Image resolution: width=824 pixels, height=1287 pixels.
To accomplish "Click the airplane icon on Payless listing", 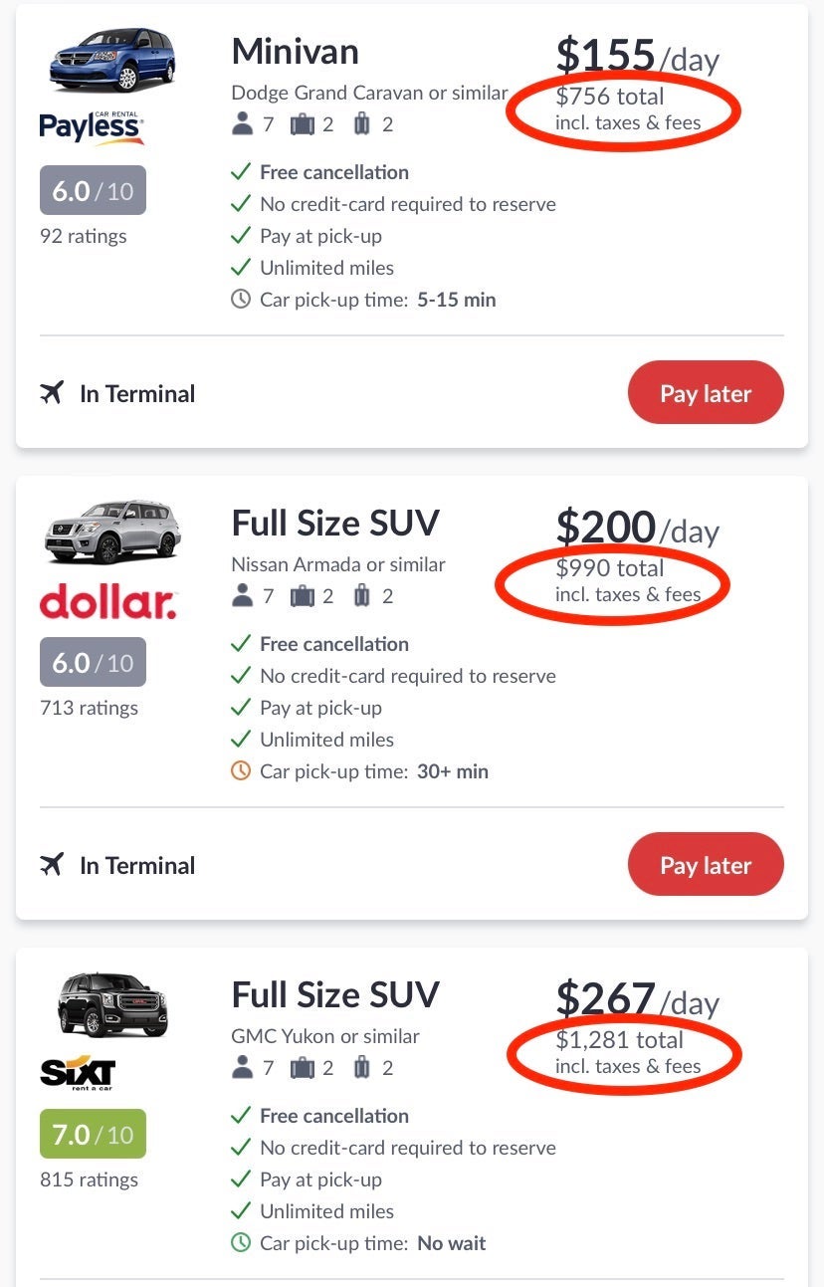I will pyautogui.click(x=52, y=393).
